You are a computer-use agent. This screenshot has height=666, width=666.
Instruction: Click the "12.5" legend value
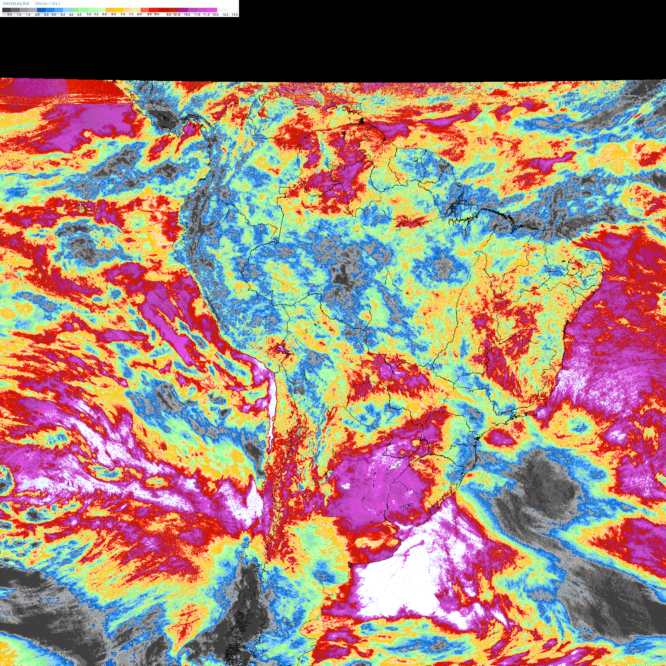coord(225,14)
